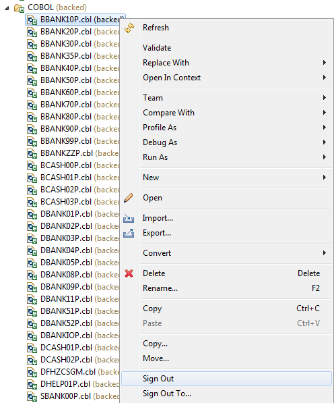The height and width of the screenshot is (403, 334).
Task: Collapse the COBOL folder tree node
Action: click(7, 8)
